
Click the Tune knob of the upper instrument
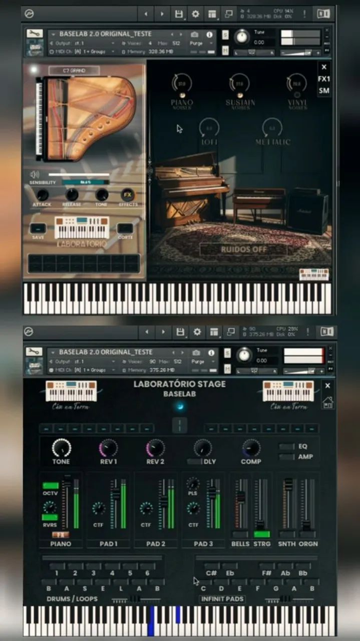coord(242,37)
